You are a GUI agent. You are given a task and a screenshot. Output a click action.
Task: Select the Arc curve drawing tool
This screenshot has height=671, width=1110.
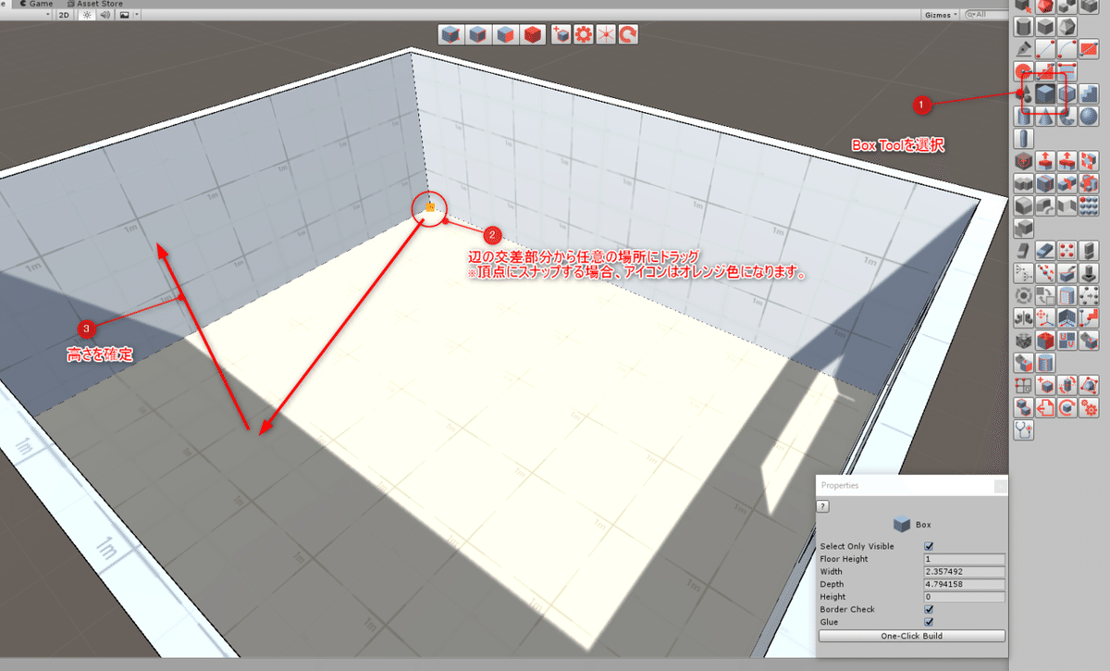(1067, 48)
